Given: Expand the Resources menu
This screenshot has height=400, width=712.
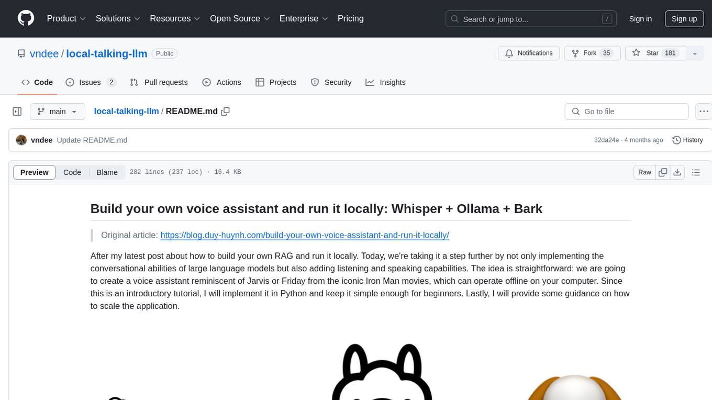Looking at the screenshot, I should point(175,18).
